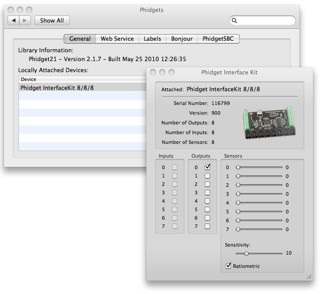Minimize the Phidgets preferences window
Image resolution: width=325 pixels, height=294 pixels.
(20, 10)
